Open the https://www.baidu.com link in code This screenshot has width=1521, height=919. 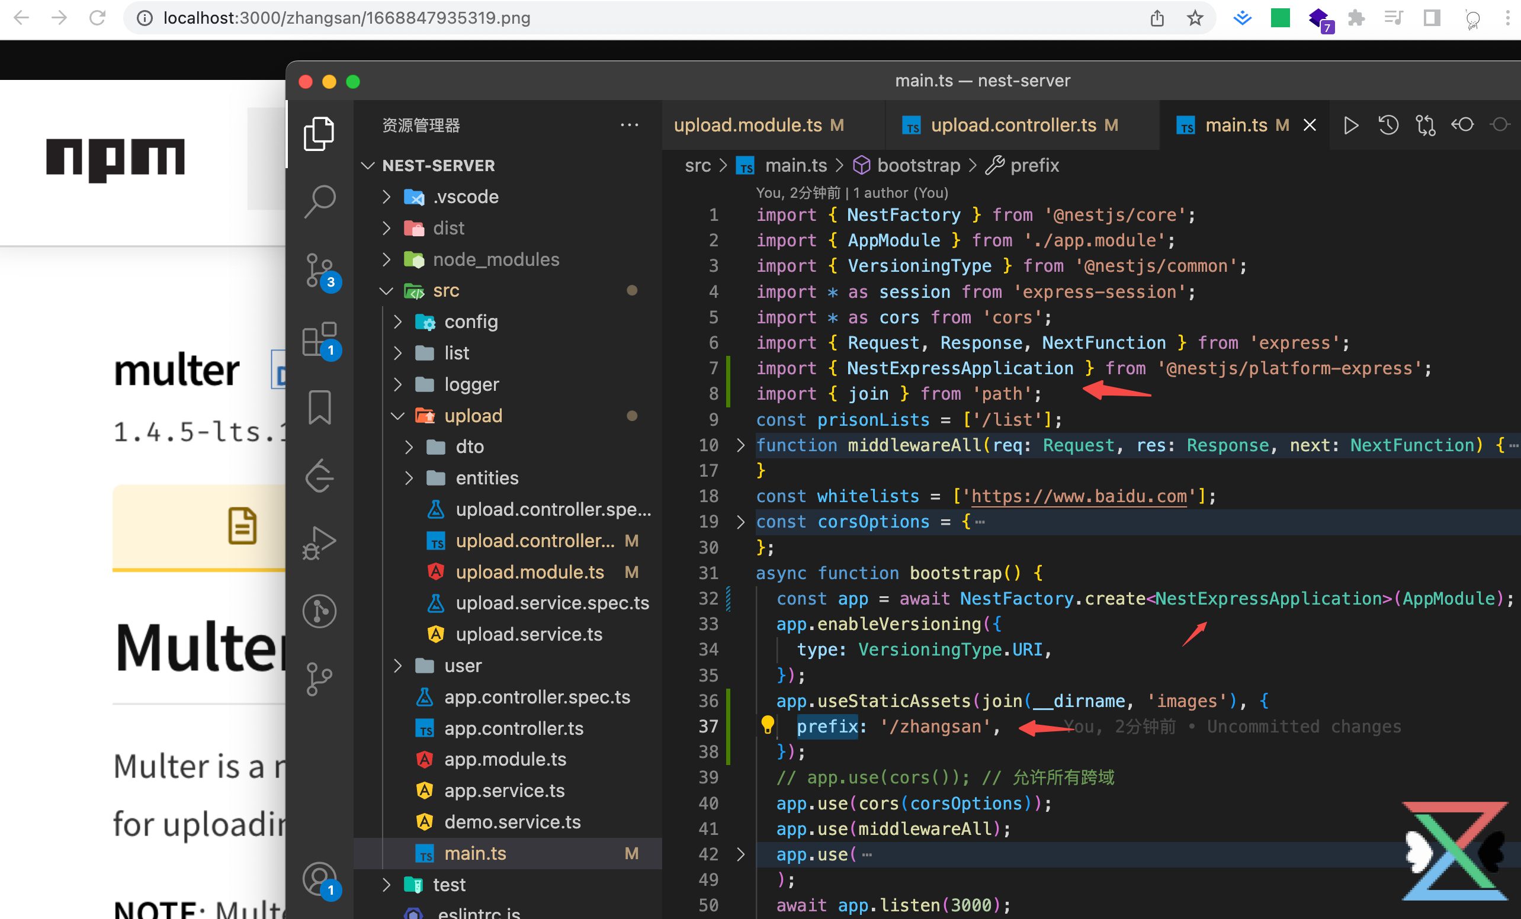click(x=1079, y=496)
